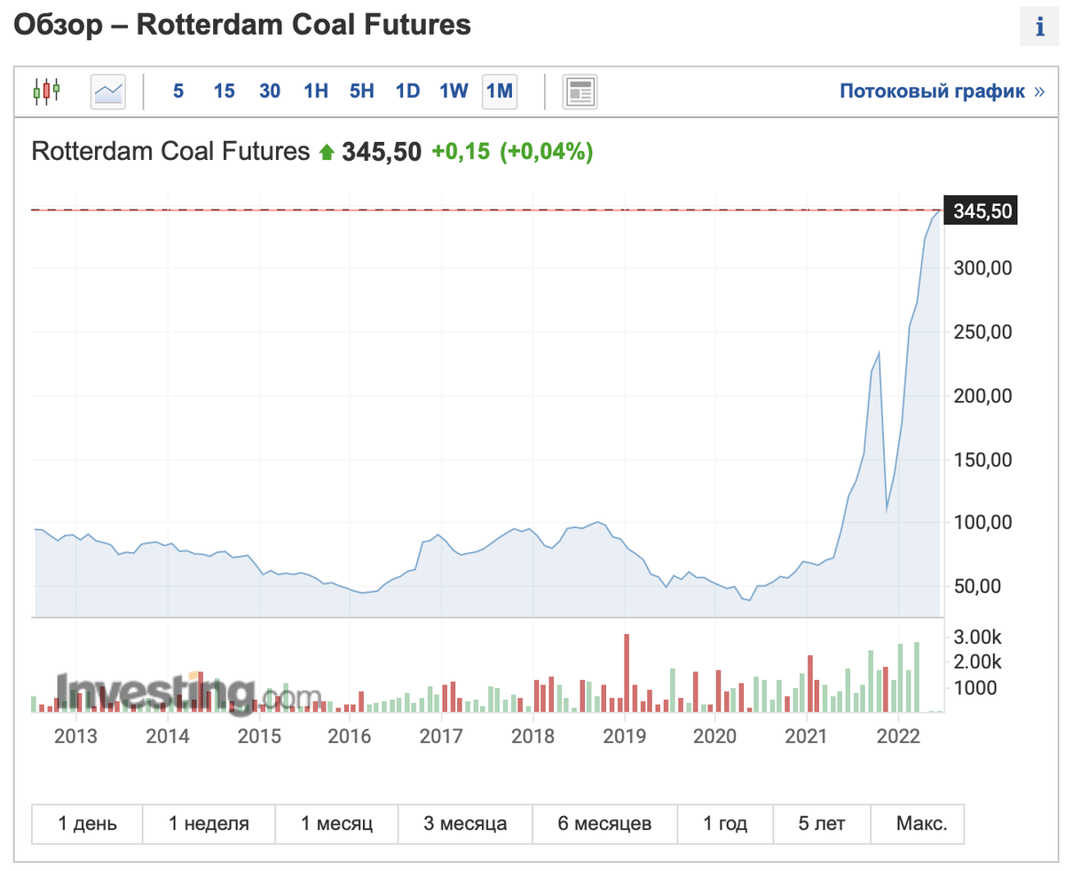Switch to candlestick chart type

[x=46, y=91]
